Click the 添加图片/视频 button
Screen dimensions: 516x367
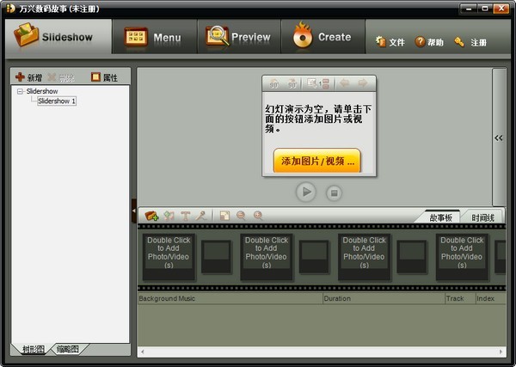click(x=316, y=161)
